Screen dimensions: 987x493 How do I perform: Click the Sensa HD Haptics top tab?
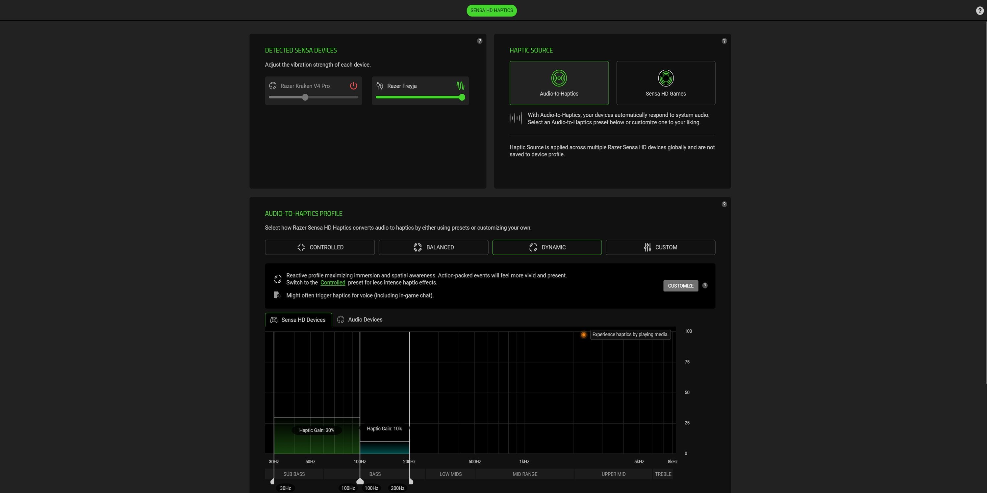coord(491,10)
